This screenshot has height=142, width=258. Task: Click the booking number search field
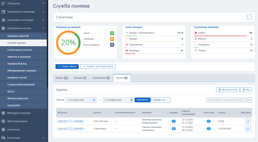226,100
